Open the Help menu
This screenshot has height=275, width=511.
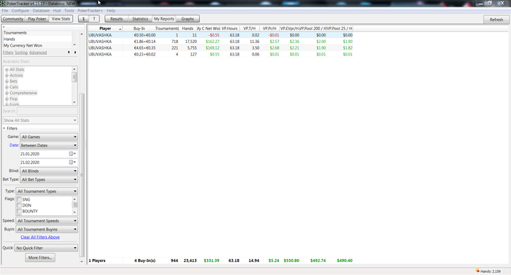[x=111, y=11]
